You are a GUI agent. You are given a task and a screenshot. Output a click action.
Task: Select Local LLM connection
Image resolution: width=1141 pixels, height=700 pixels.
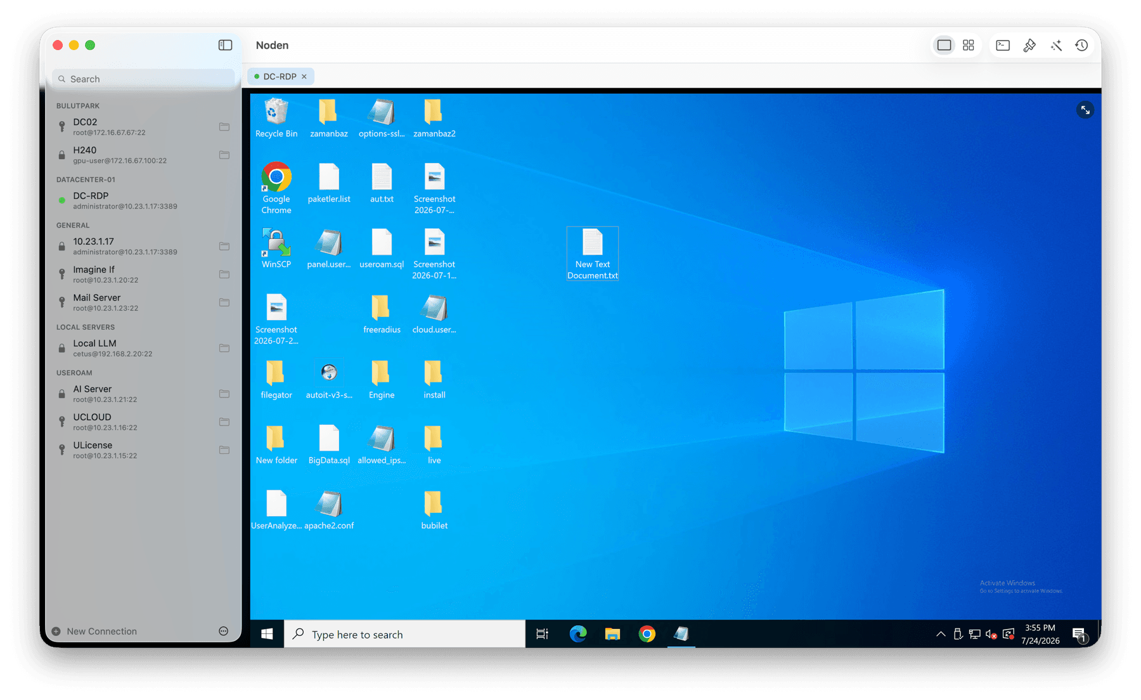tap(143, 348)
